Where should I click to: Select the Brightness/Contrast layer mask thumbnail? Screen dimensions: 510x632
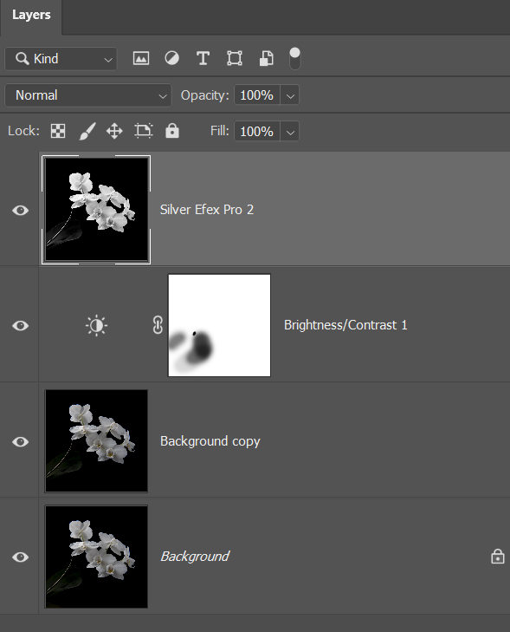point(219,325)
